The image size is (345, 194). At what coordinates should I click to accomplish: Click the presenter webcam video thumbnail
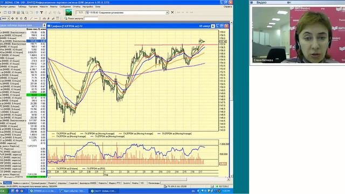point(299,34)
